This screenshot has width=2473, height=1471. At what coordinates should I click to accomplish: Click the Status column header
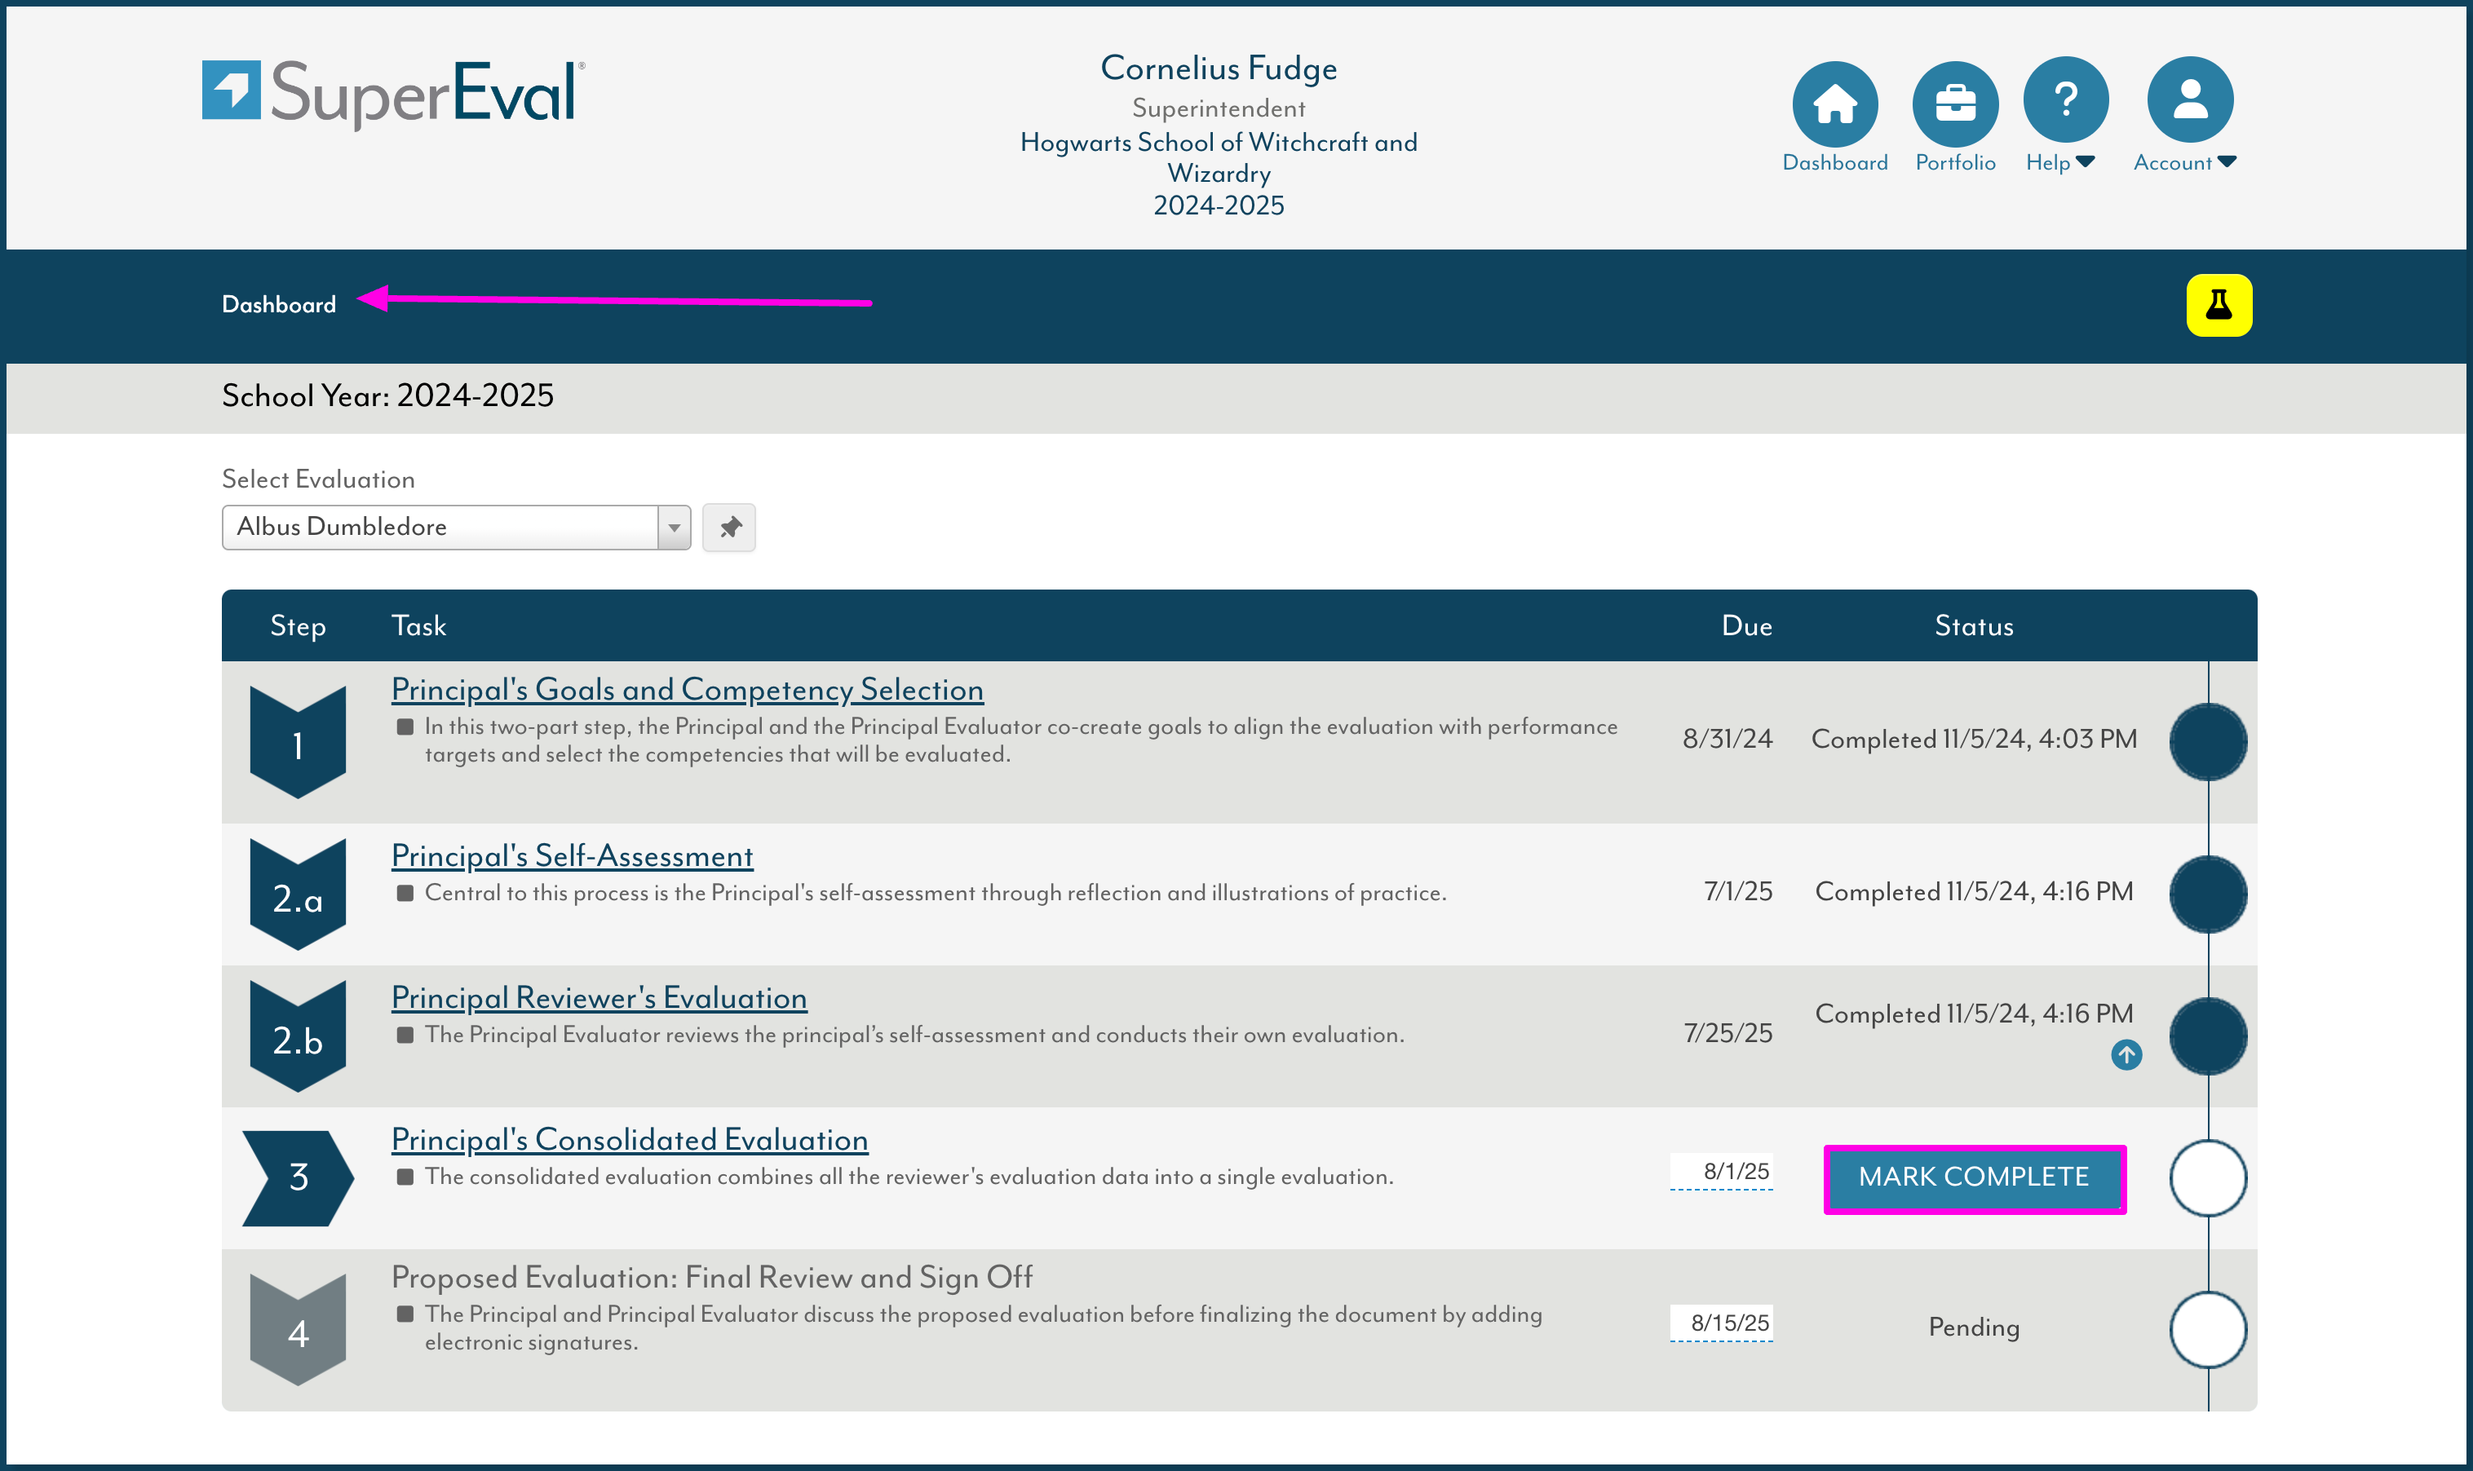point(1974,625)
